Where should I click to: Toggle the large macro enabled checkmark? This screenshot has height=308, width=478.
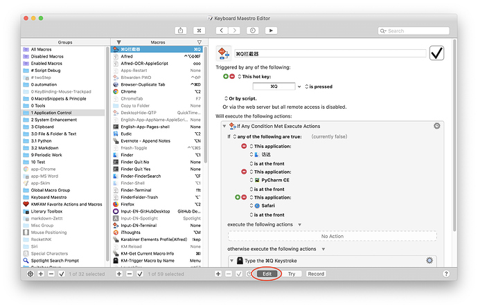coord(436,53)
